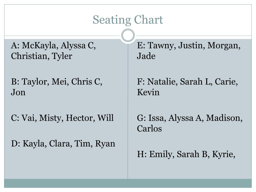This screenshot has height=192, width=256.
Task: Click the name Jade in group E
Action: (x=146, y=56)
